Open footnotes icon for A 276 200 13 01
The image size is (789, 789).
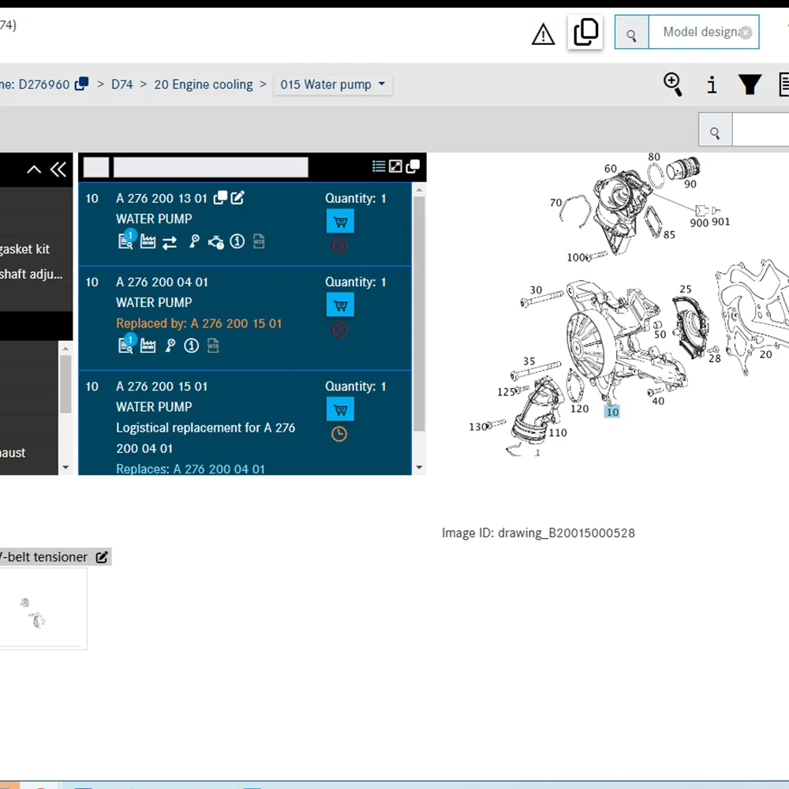126,240
